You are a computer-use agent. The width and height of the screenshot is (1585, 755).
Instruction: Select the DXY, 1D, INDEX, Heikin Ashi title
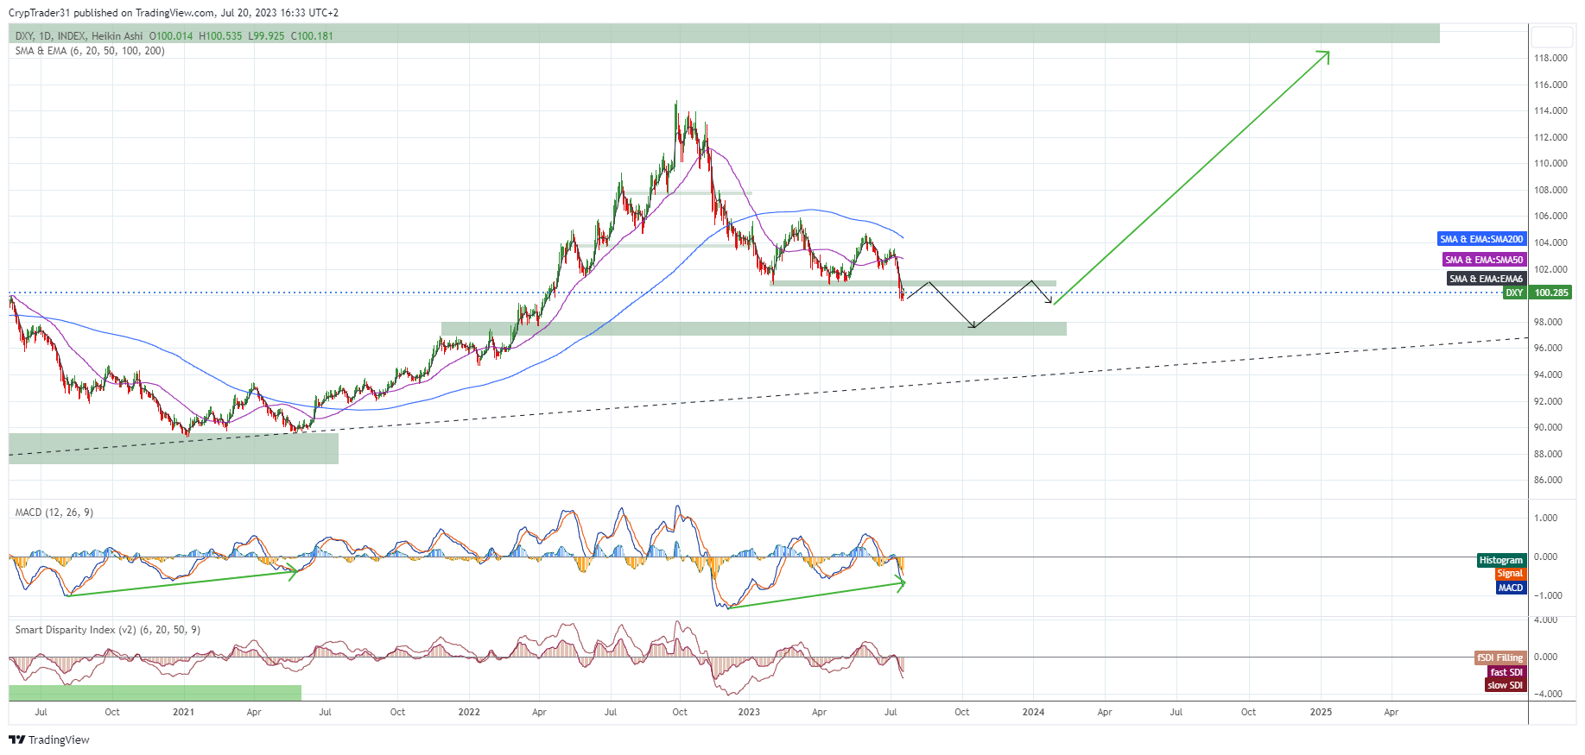tap(79, 36)
